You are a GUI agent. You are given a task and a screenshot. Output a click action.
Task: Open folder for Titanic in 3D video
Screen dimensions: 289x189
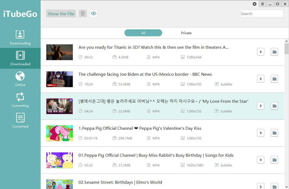click(274, 52)
